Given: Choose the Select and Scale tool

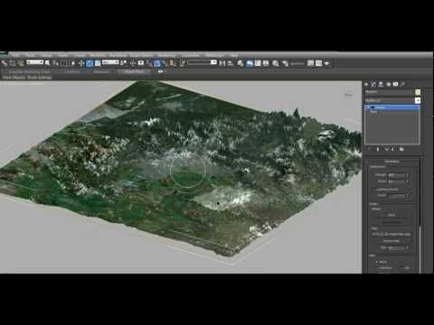Looking at the screenshot, I should click(x=98, y=63).
